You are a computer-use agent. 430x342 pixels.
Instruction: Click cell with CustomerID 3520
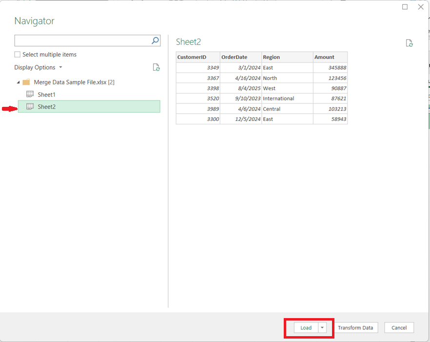[198, 98]
